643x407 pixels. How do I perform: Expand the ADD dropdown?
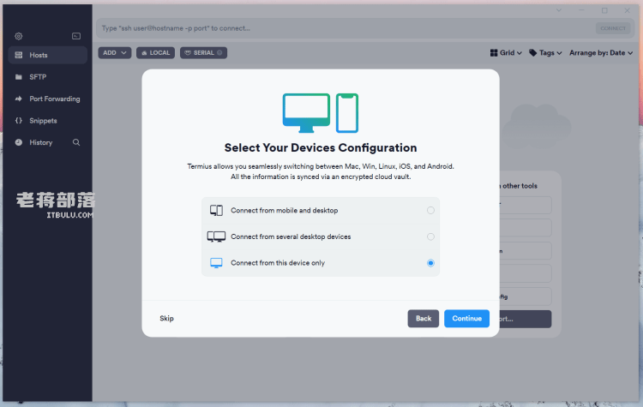coord(114,53)
